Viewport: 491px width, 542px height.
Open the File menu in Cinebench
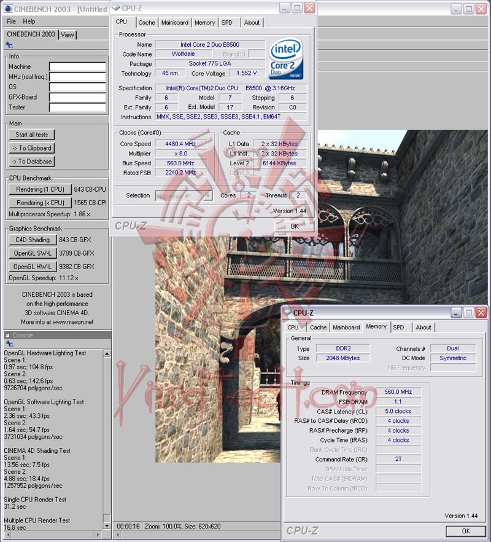tap(12, 22)
